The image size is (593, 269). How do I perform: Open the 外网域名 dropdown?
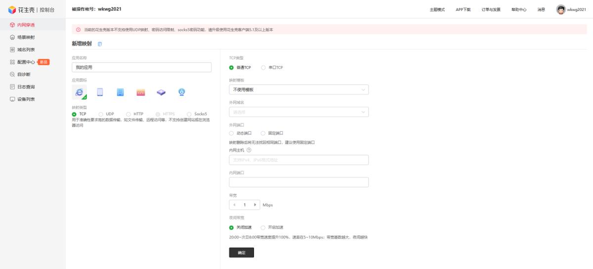click(x=298, y=112)
